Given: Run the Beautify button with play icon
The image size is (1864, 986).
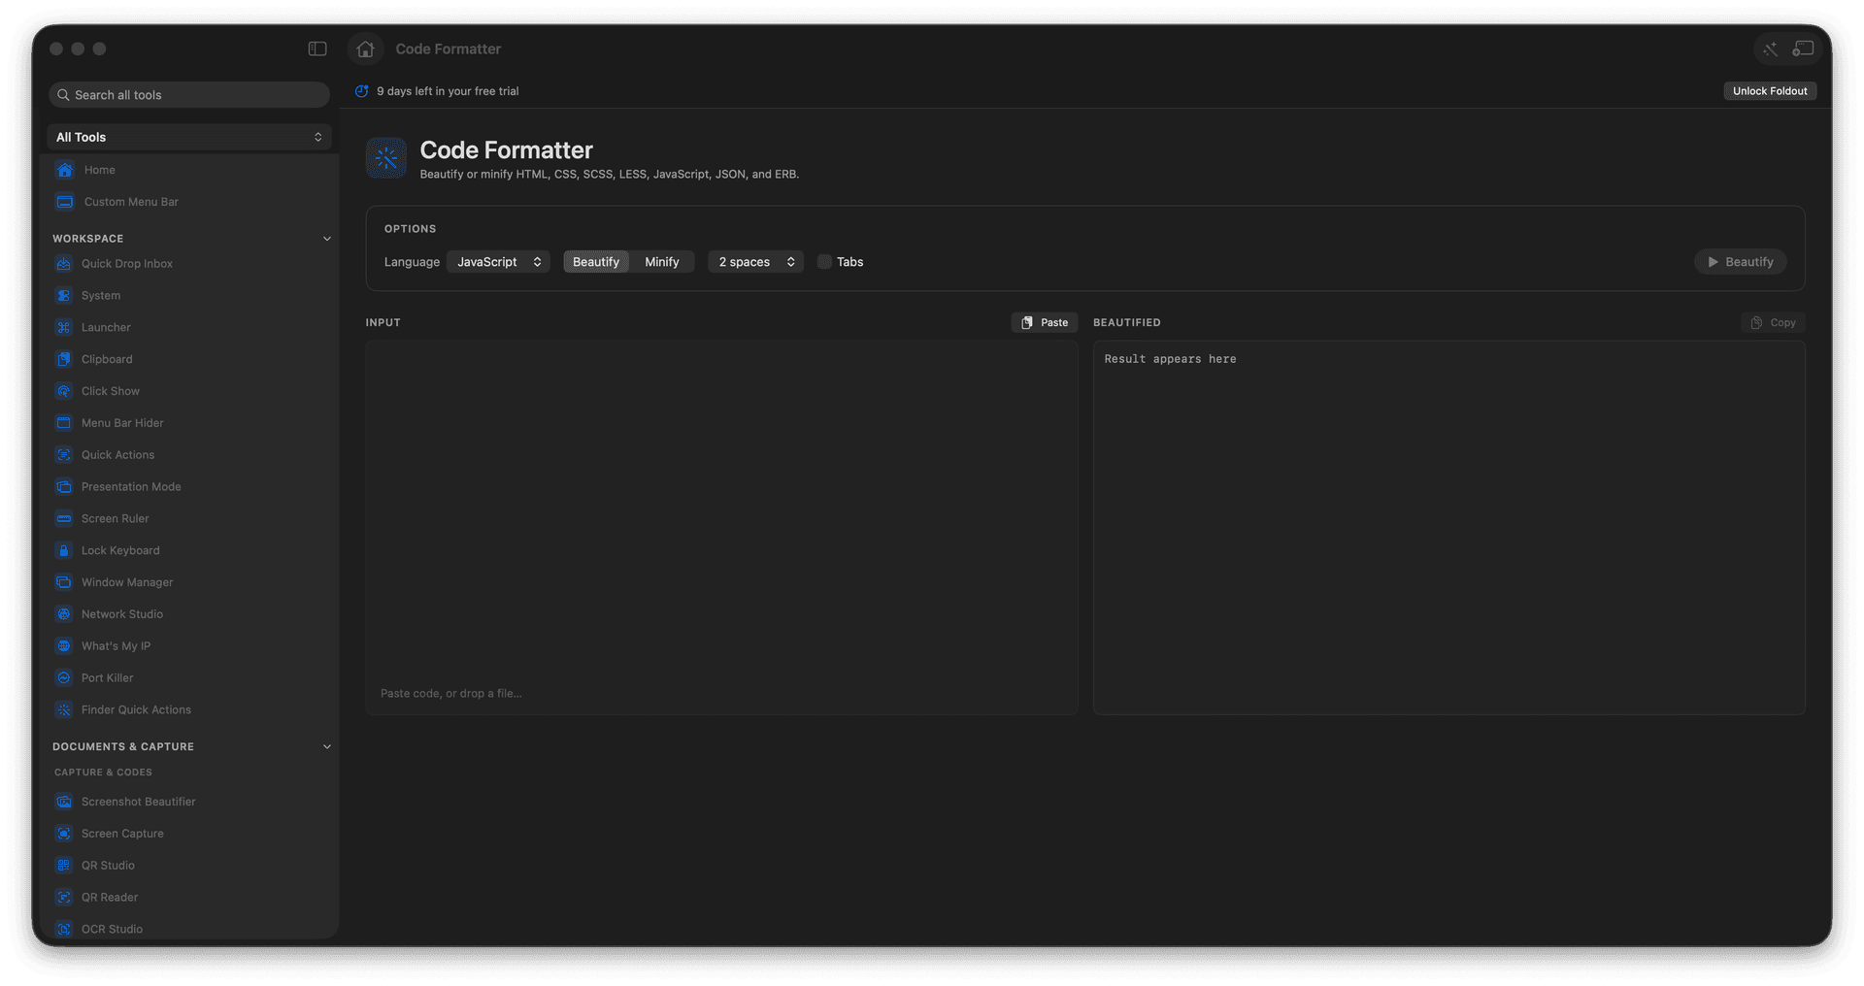Looking at the screenshot, I should 1740,262.
